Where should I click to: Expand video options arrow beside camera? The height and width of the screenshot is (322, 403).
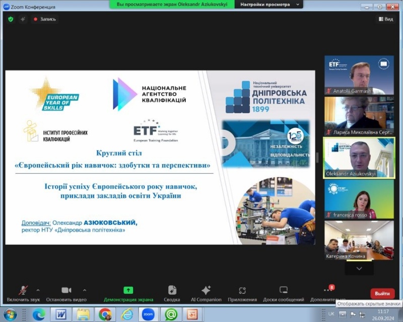84,290
